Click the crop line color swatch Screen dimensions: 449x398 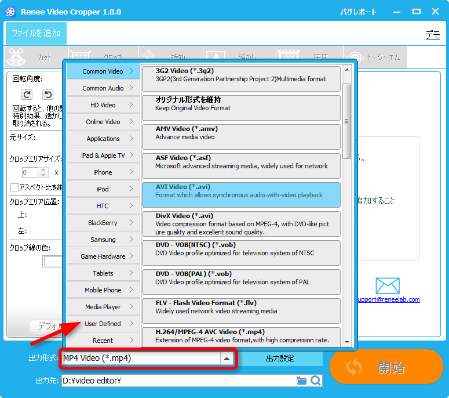point(53,262)
